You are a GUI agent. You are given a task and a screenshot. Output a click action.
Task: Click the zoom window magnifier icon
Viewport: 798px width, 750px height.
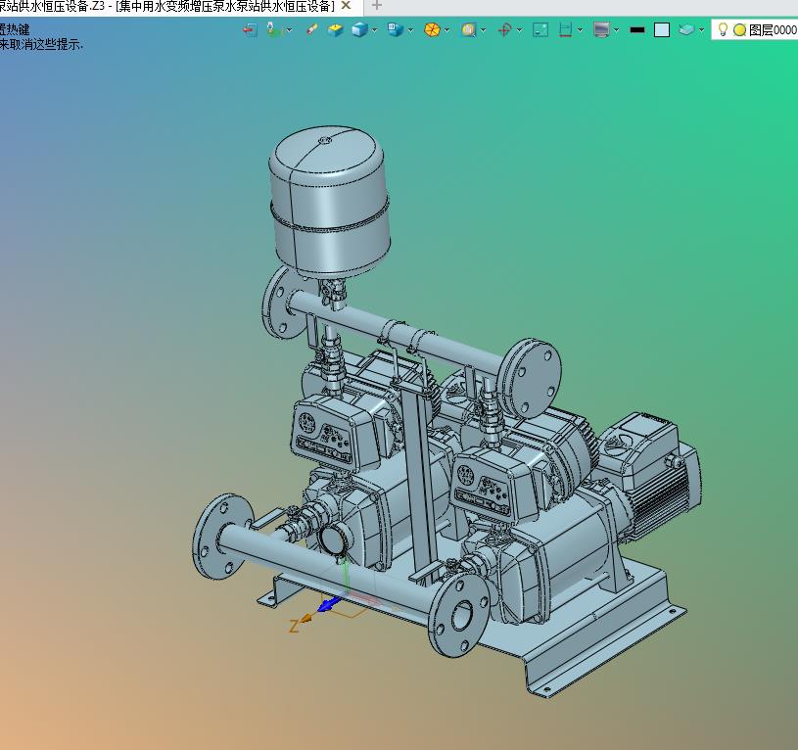(468, 30)
